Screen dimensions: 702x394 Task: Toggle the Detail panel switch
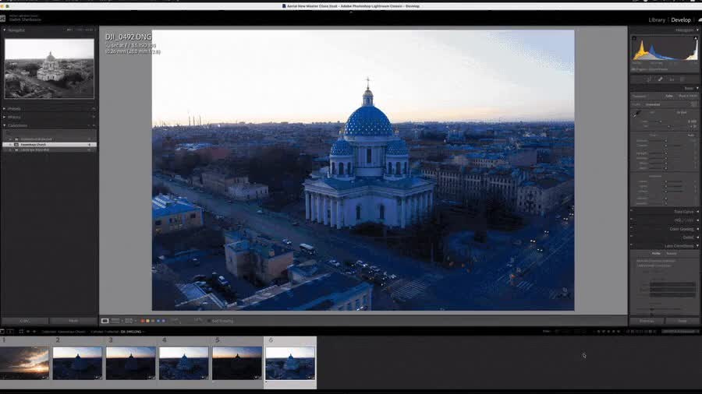tap(631, 236)
